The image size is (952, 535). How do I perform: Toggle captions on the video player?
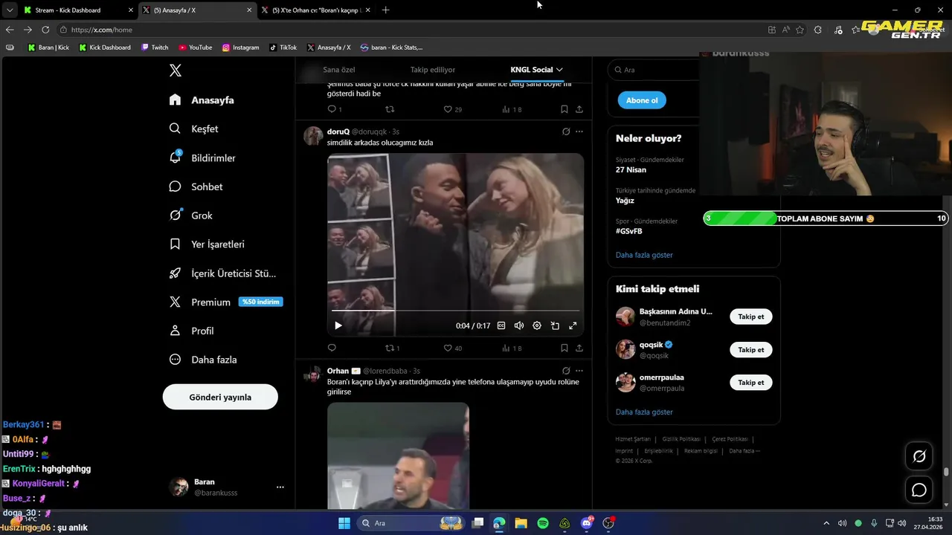coord(501,325)
